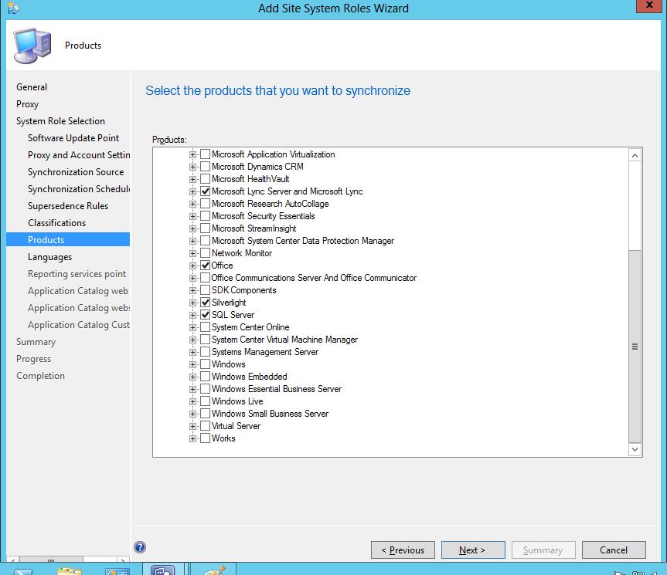Jump to System Role Selection step

[60, 121]
